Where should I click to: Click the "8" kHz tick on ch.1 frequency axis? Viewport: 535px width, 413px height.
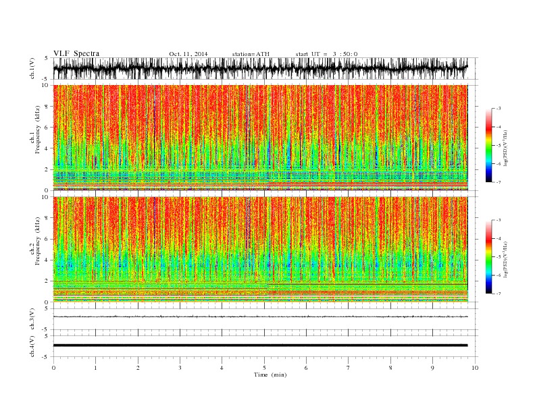47,107
